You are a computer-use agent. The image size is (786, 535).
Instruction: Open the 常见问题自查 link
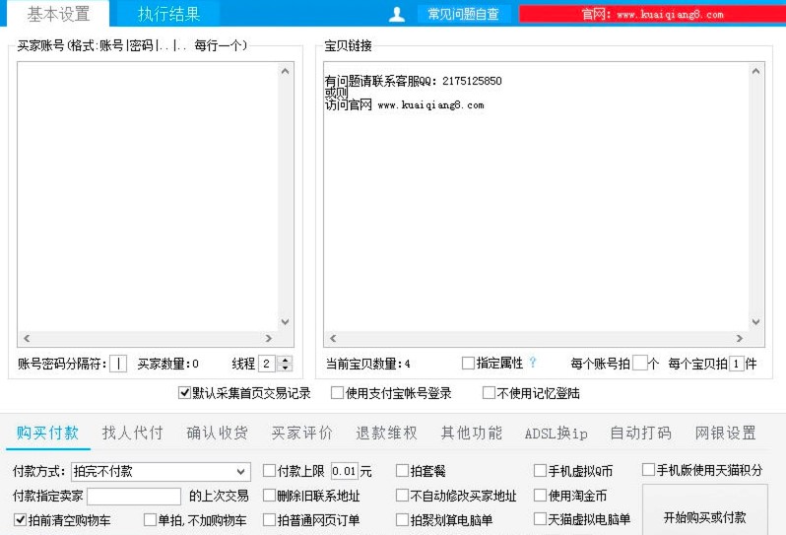[463, 14]
